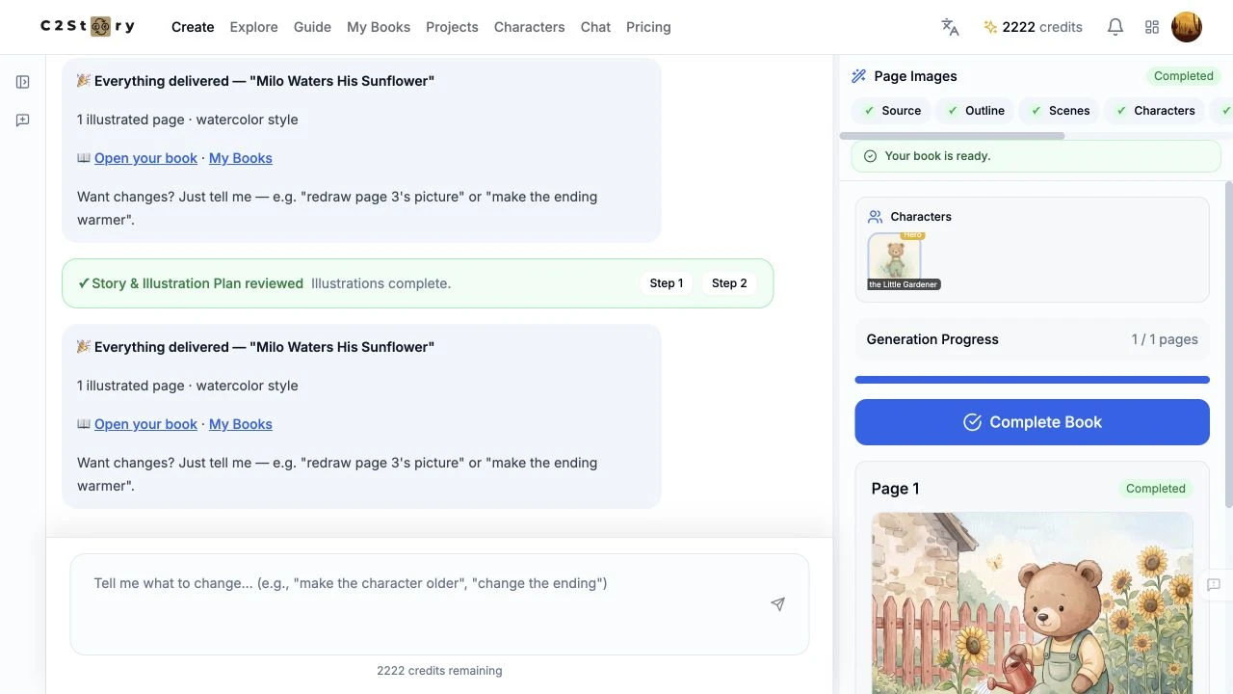Select the Outline step tab
Screen dimensions: 1233x694
click(x=975, y=111)
